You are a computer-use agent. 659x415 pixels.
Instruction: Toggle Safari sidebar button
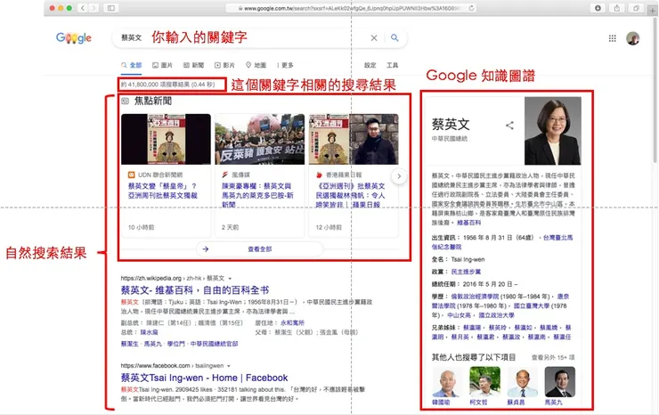pyautogui.click(x=111, y=8)
